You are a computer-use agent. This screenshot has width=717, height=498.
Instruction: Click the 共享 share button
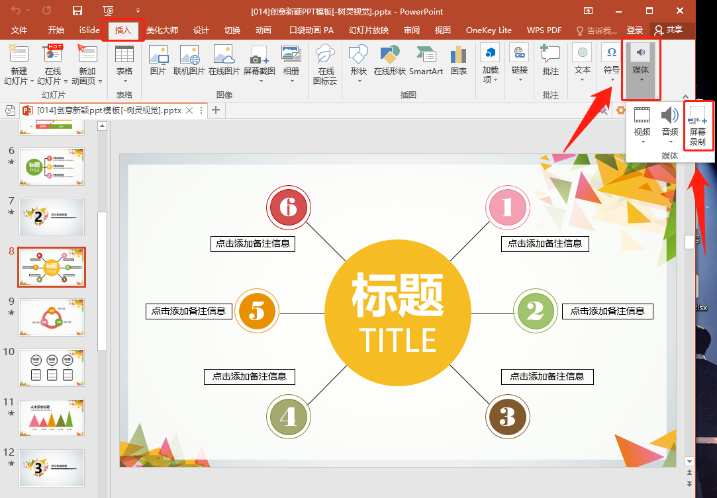tap(669, 30)
